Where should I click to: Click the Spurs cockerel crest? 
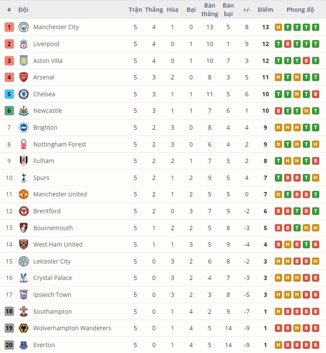pyautogui.click(x=24, y=178)
